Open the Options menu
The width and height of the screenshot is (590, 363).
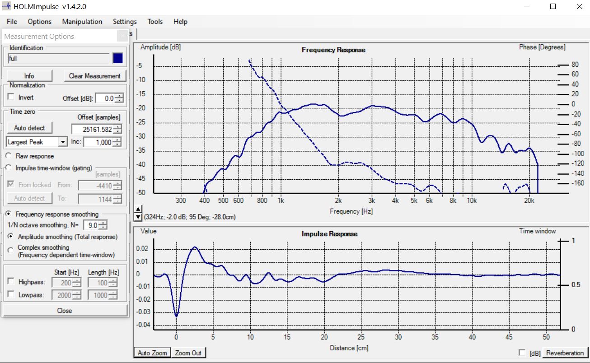40,21
